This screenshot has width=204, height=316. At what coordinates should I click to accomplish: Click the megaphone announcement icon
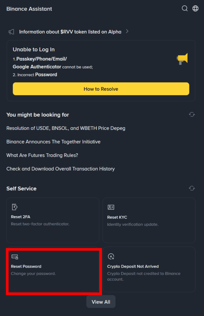[11, 32]
